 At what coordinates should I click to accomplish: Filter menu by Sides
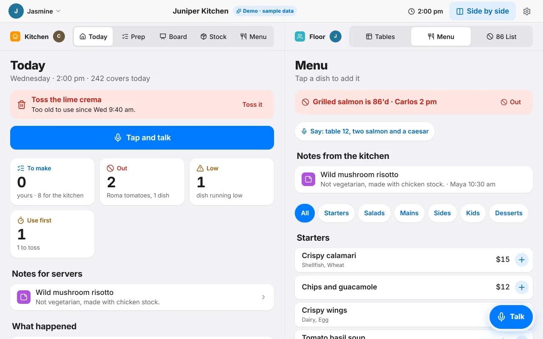[x=442, y=213]
